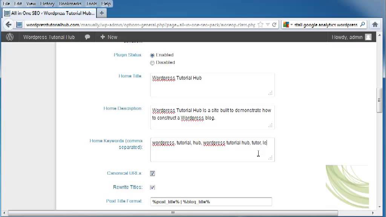Screen dimensions: 386x217
Task: Click the vertical scrollbar thumb
Action: (379, 100)
